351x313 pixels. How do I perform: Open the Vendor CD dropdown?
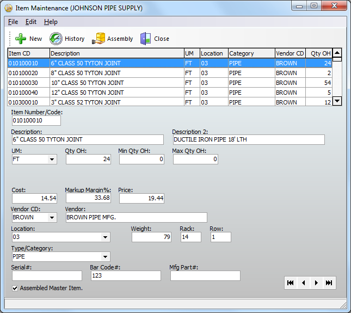(52, 218)
